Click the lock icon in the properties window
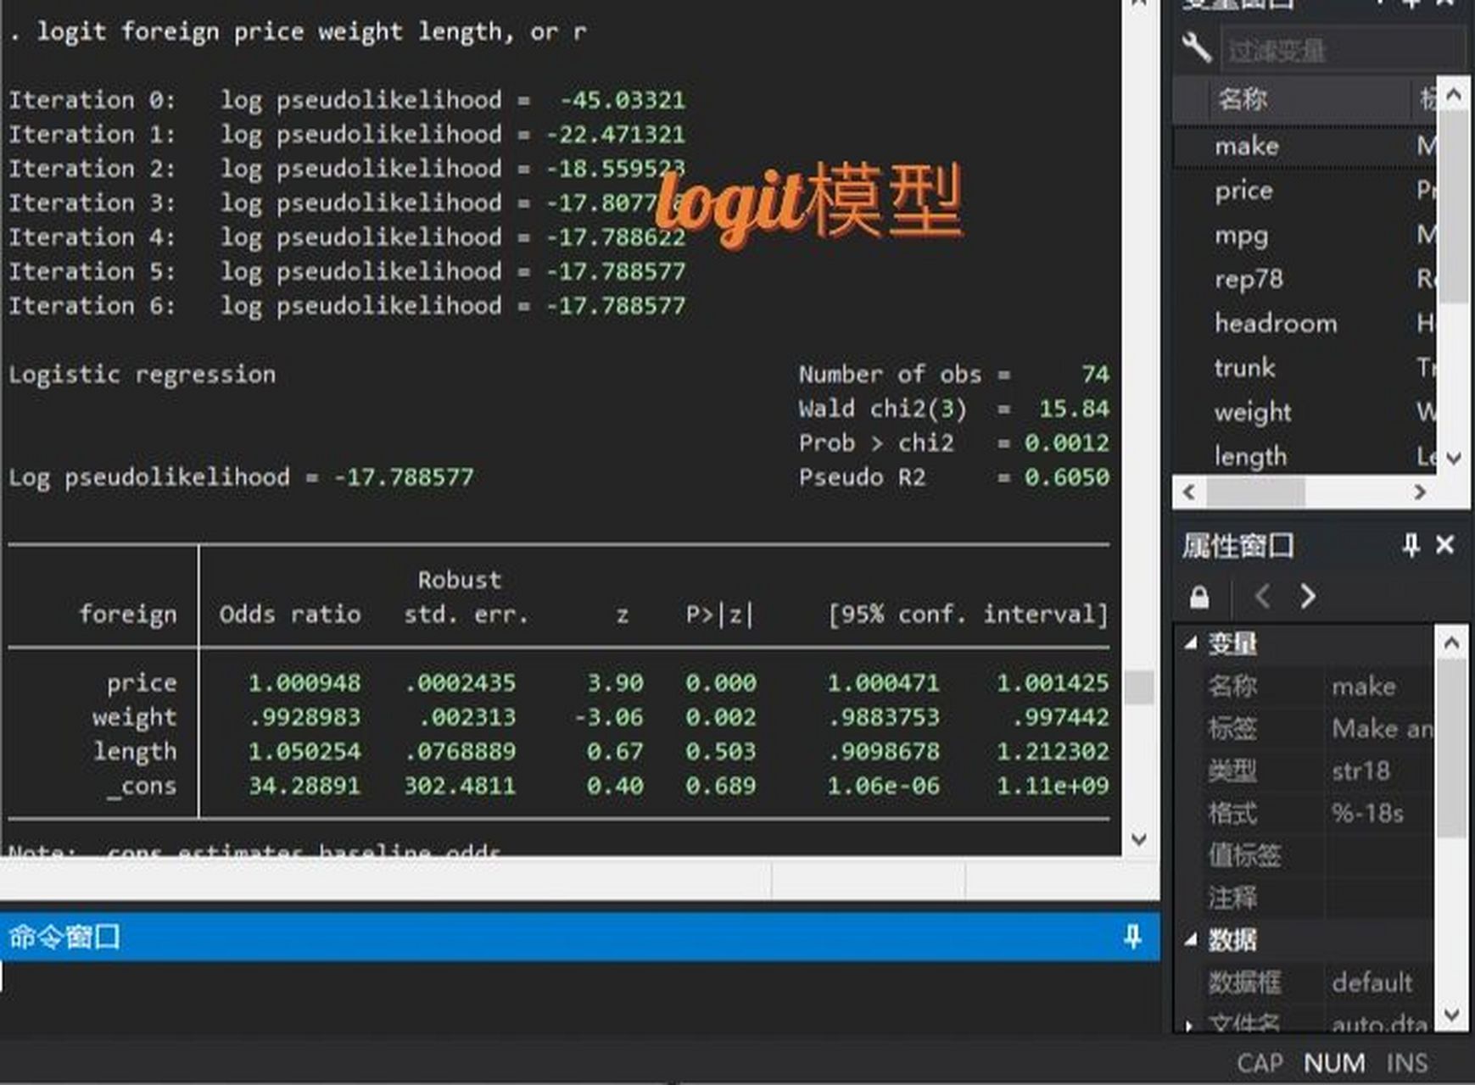1475x1085 pixels. [1201, 597]
